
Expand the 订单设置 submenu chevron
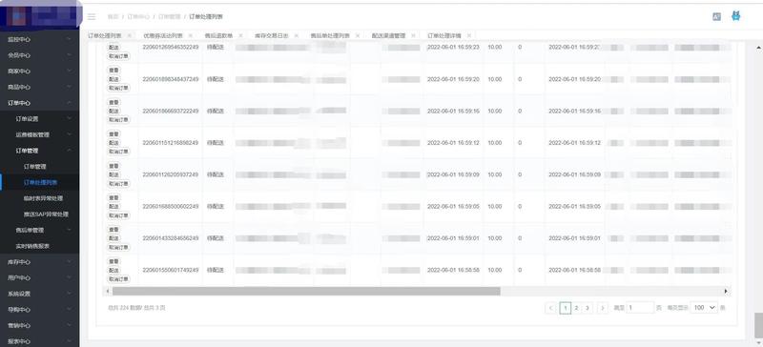point(69,119)
